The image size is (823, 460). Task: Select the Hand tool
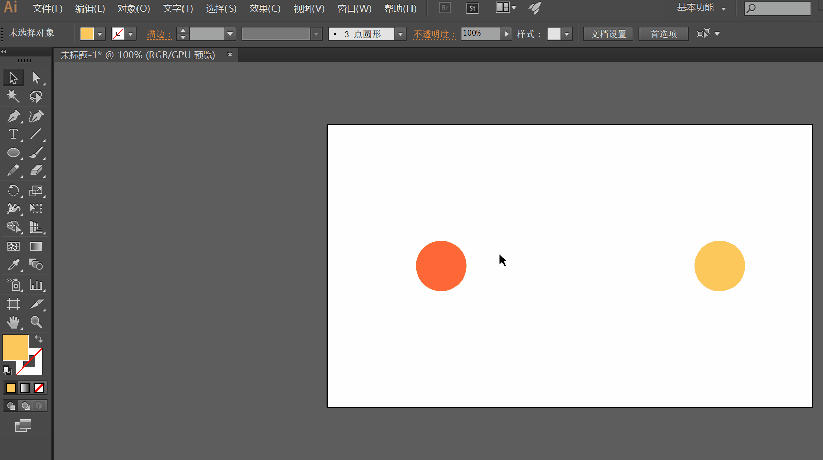(x=13, y=322)
